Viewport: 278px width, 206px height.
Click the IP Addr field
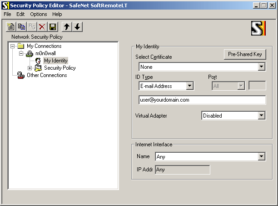[183, 170]
